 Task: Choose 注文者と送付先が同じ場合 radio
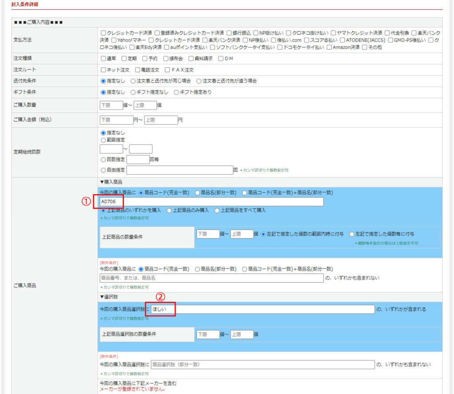point(133,81)
